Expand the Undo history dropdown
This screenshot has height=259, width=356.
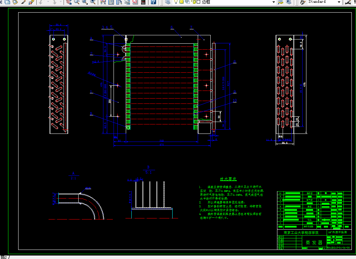coord(48,2)
